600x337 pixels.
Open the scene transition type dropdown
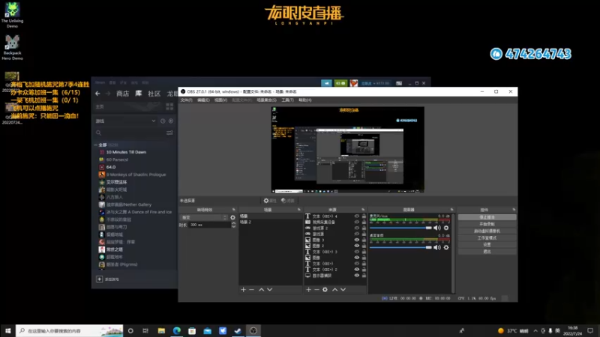pyautogui.click(x=204, y=217)
